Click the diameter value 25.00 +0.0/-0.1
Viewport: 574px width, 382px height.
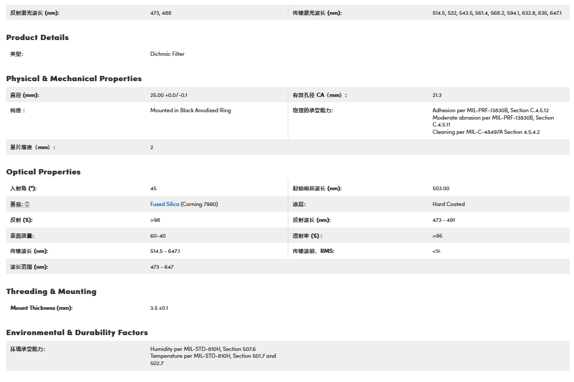coord(168,95)
